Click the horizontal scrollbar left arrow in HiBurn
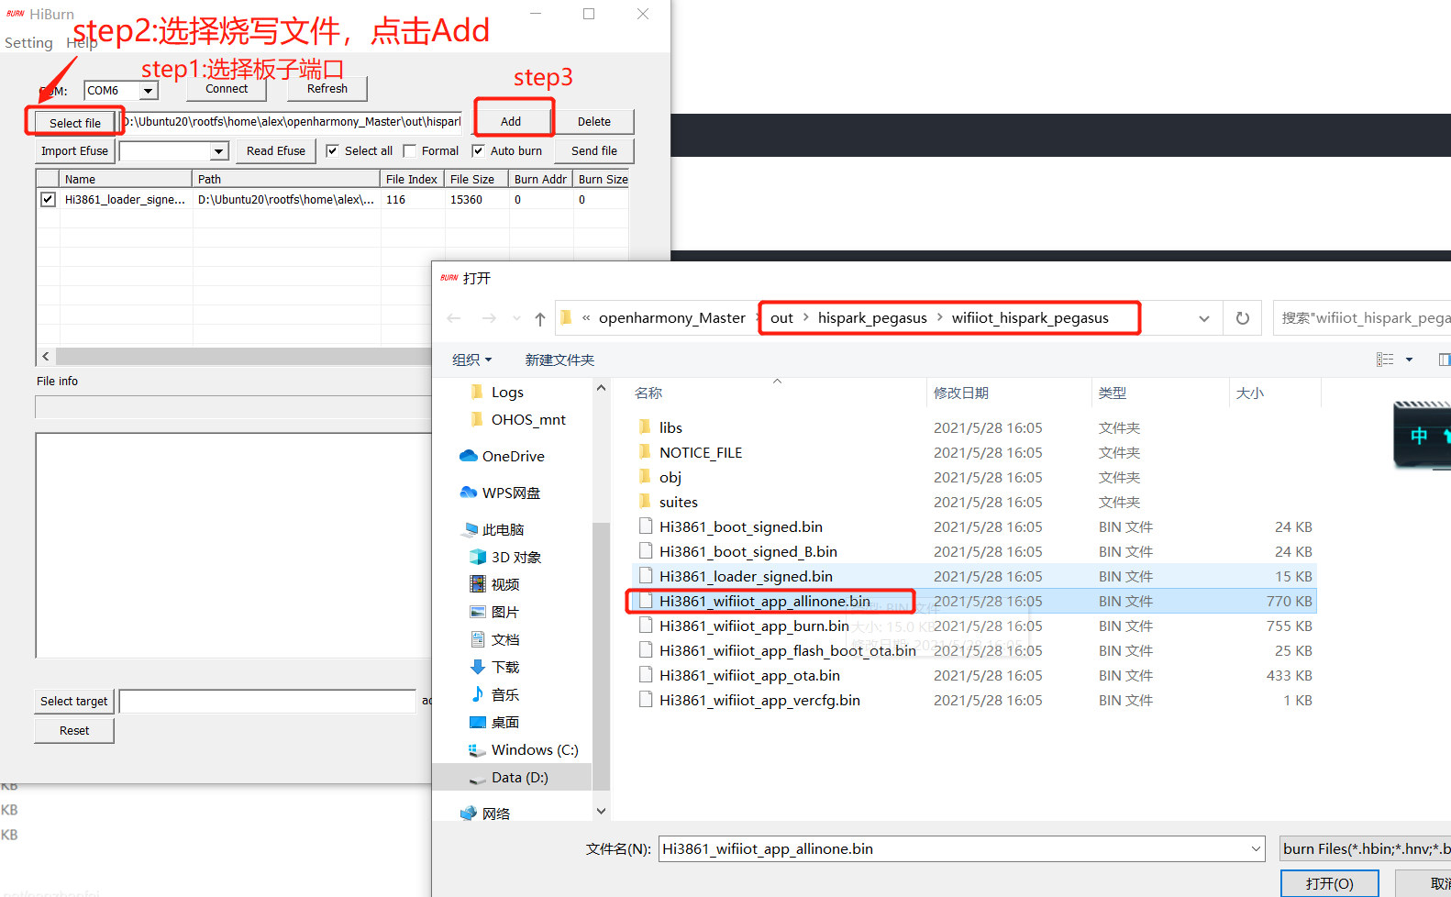 (x=46, y=356)
